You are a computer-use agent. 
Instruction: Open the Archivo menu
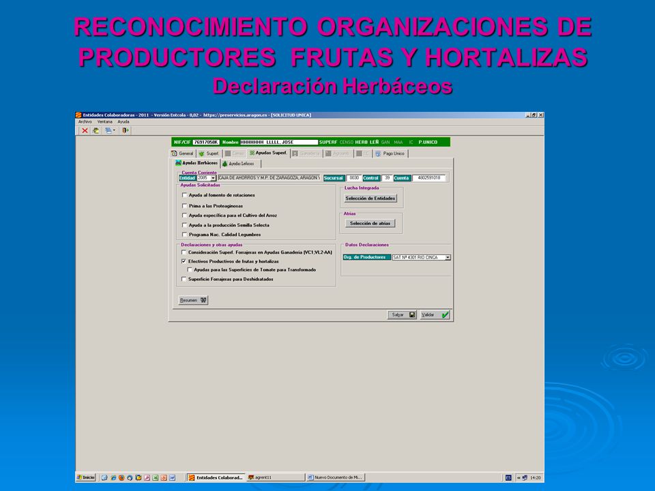[x=85, y=122]
